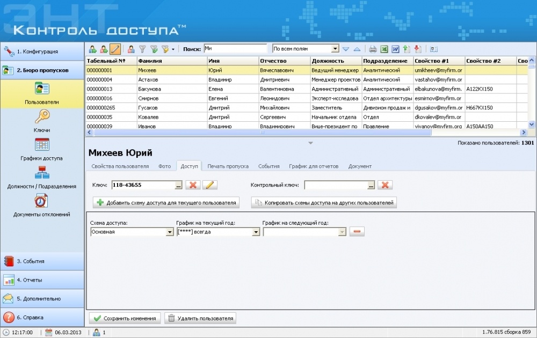Open Должности / Подразделения in the sidebar
The height and width of the screenshot is (338, 537).
pos(42,177)
